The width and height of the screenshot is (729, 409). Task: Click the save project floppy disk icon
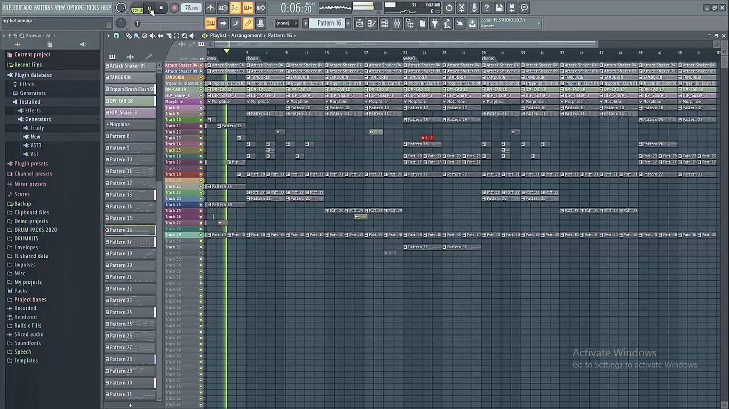[500, 7]
